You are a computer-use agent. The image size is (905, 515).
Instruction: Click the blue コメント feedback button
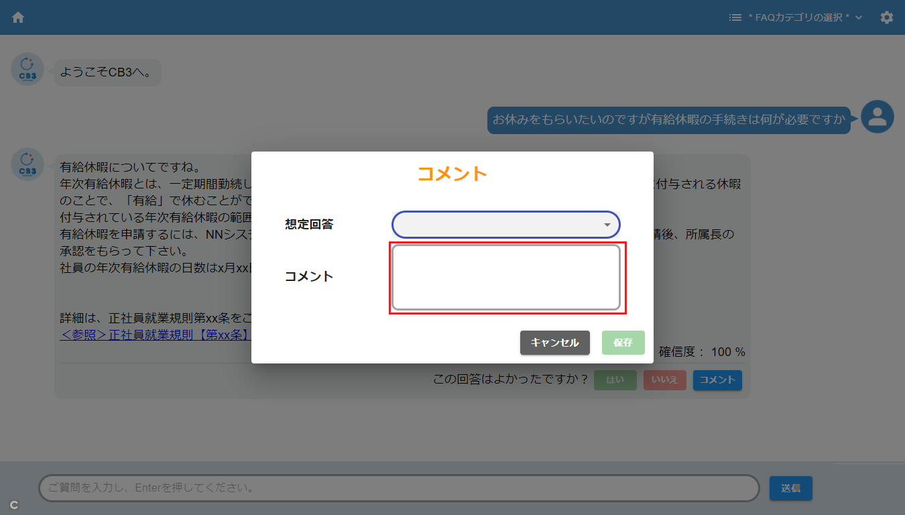[717, 380]
